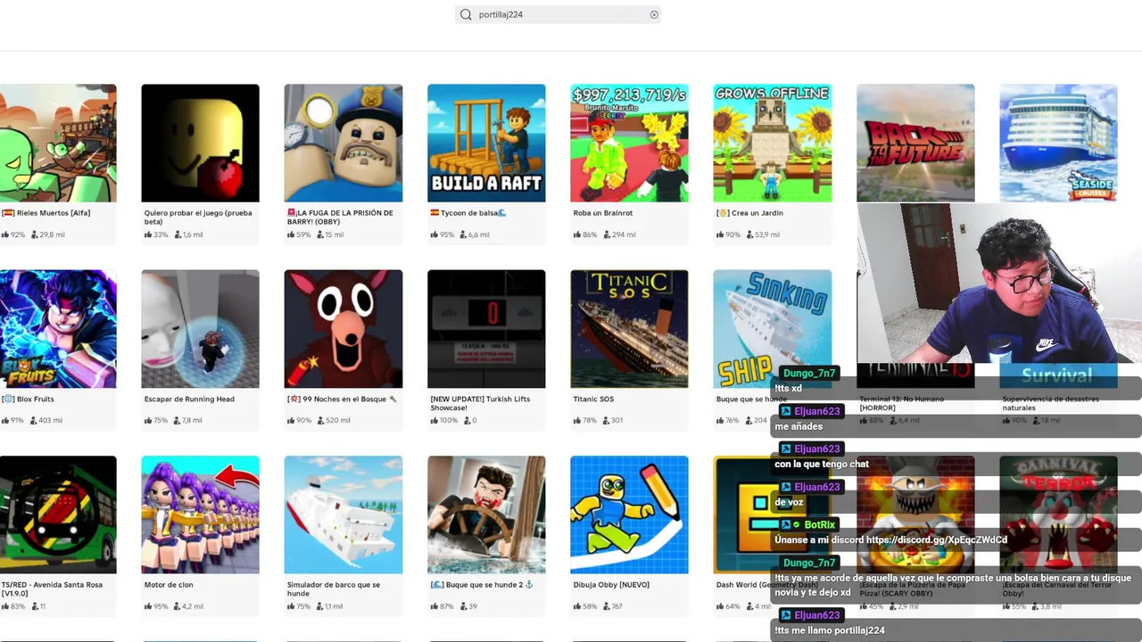Open the Seaside Cruises ship thumbnail
The width and height of the screenshot is (1142, 642).
pos(1058,143)
